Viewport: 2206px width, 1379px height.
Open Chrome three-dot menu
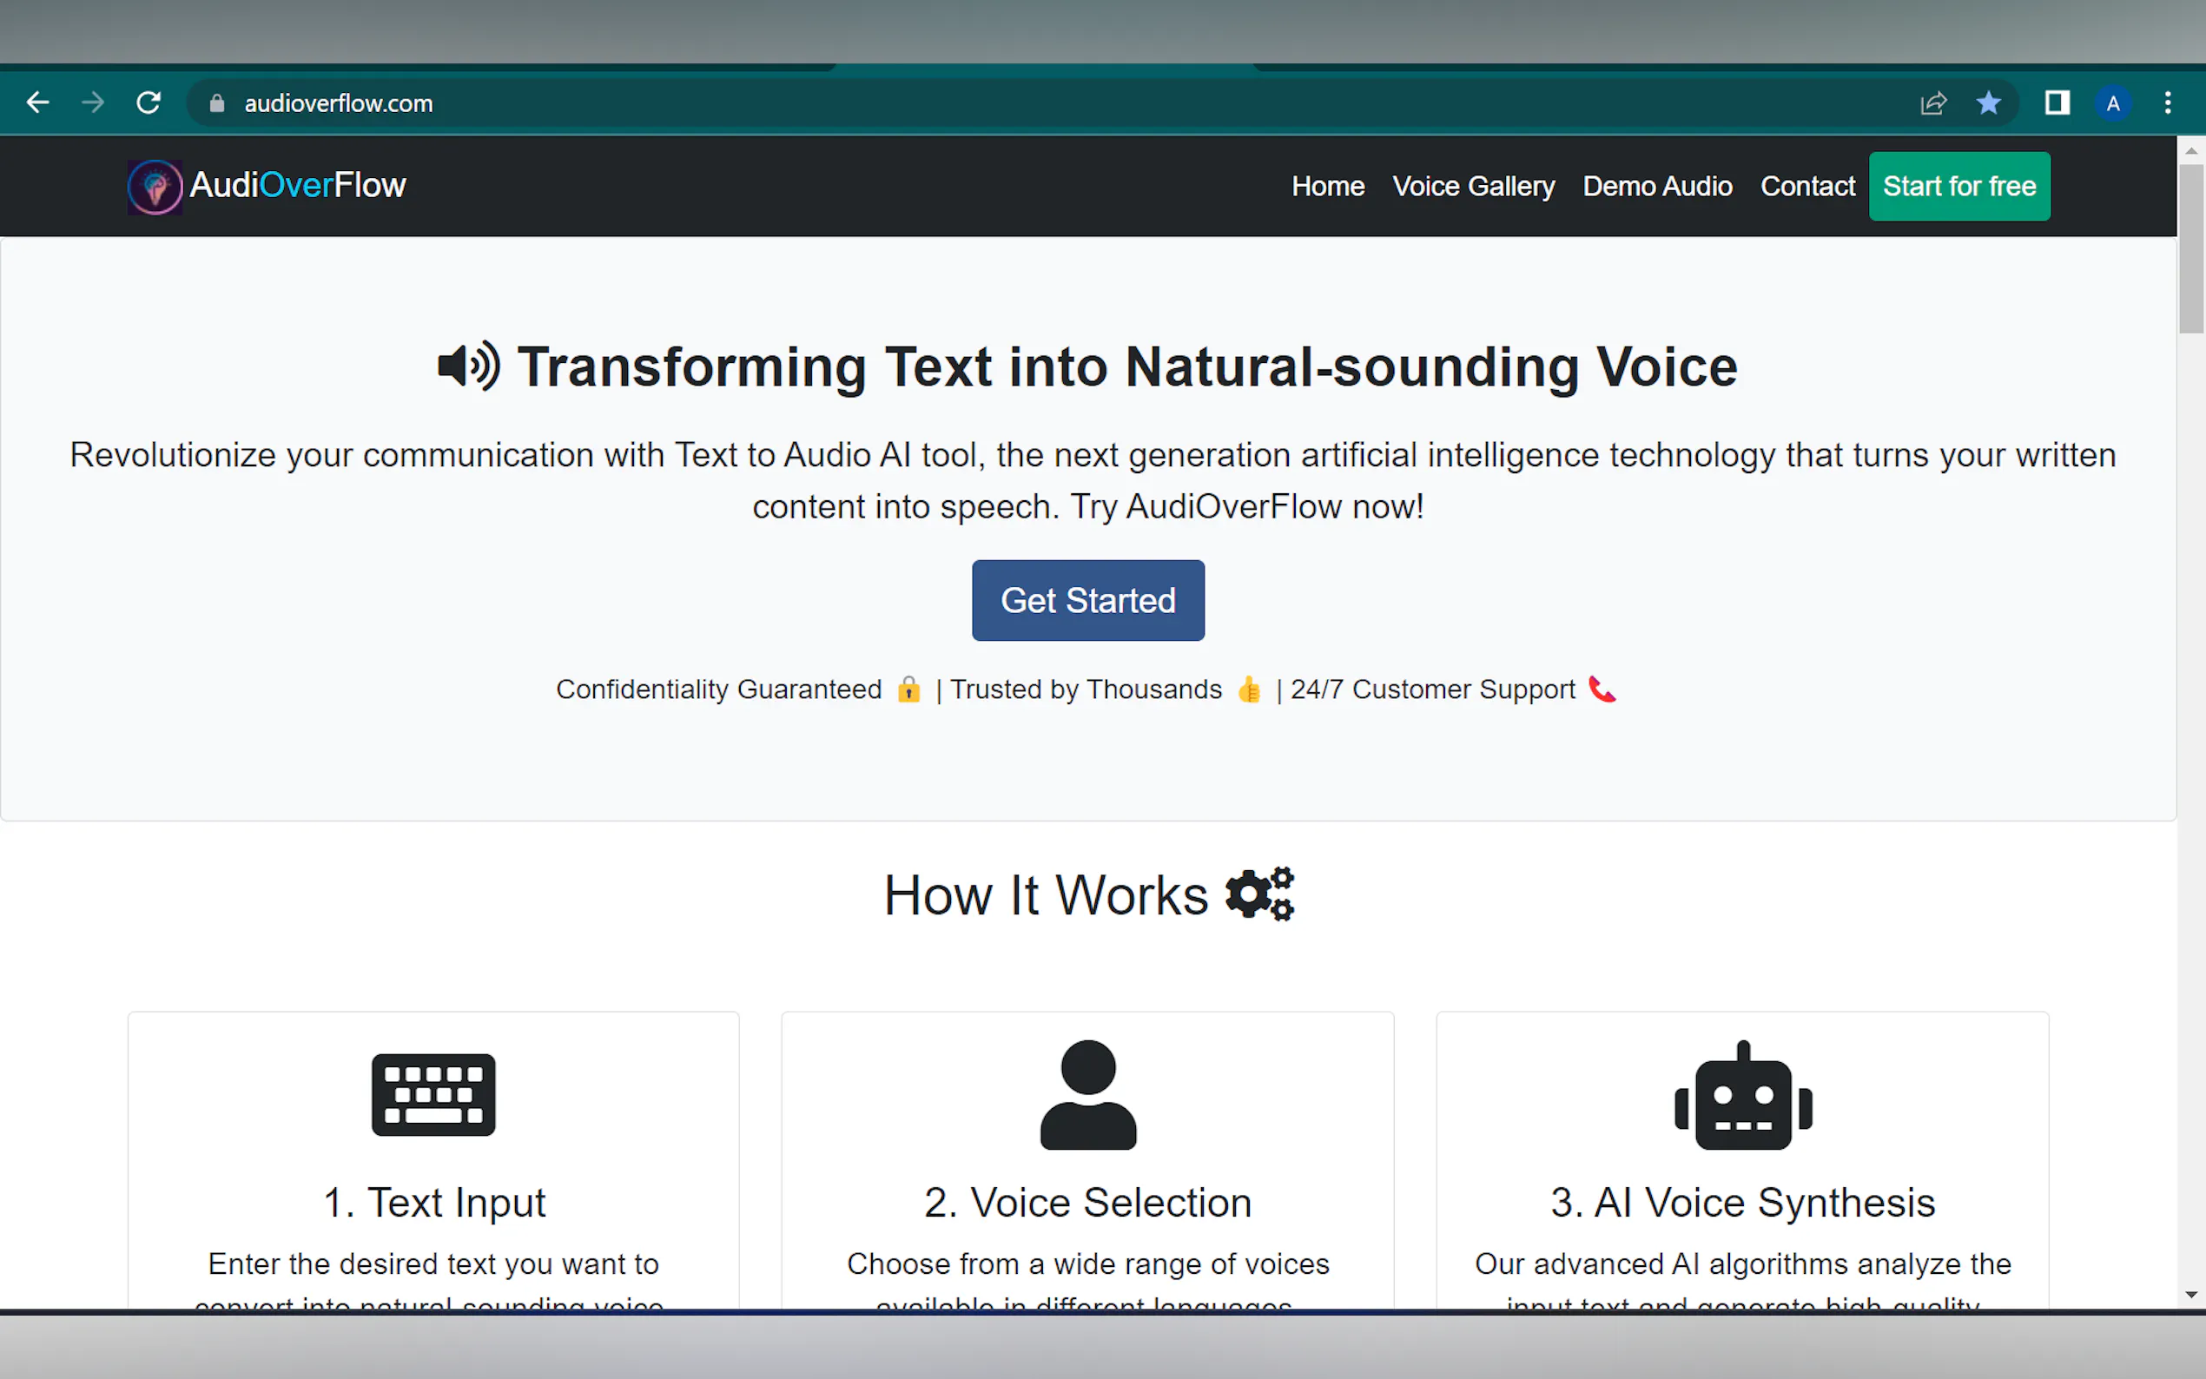[2168, 103]
